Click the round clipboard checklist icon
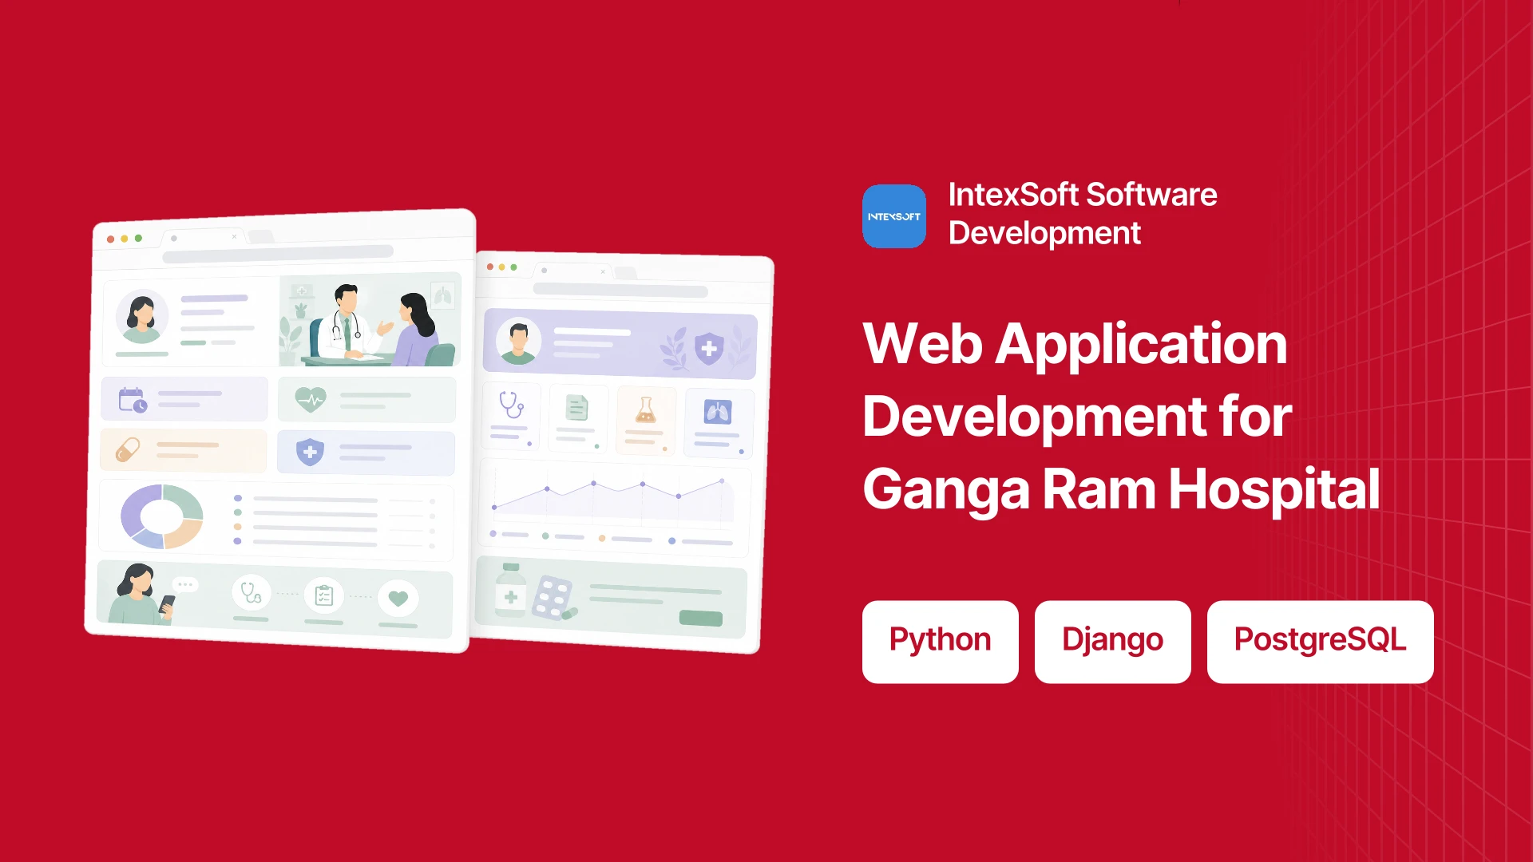 pos(324,595)
